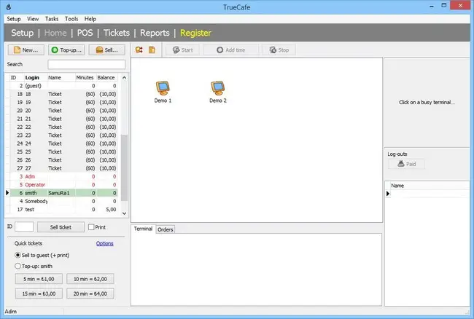Open the Top-up green plus button
Image resolution: width=474 pixels, height=319 pixels.
point(66,50)
